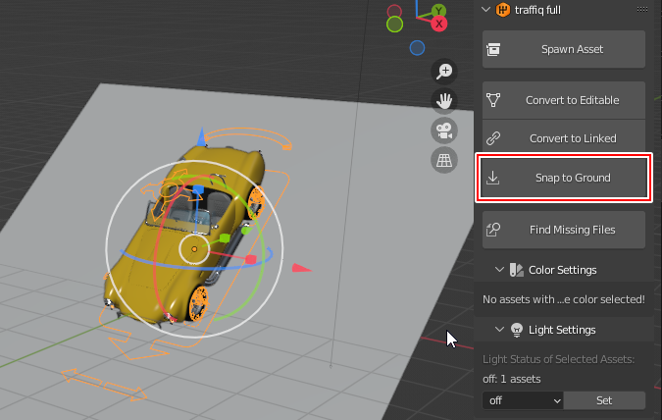Click the blue negative Z axis circle

tap(417, 47)
